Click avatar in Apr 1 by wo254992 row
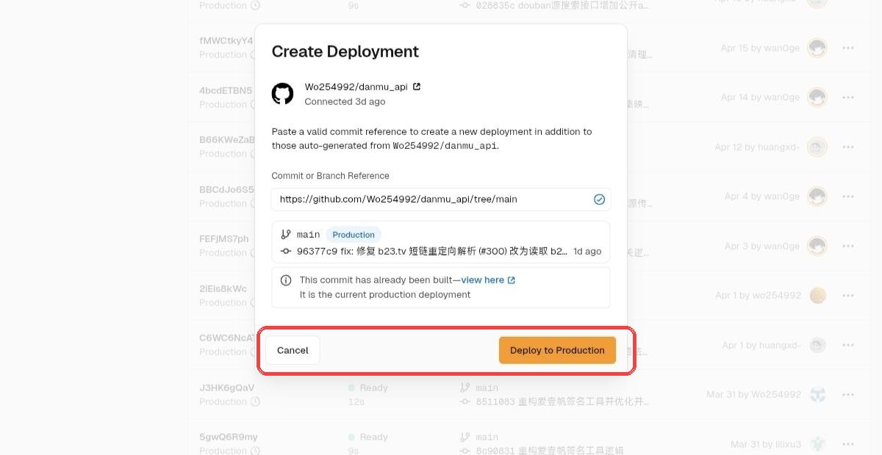The image size is (882, 455). [x=817, y=296]
